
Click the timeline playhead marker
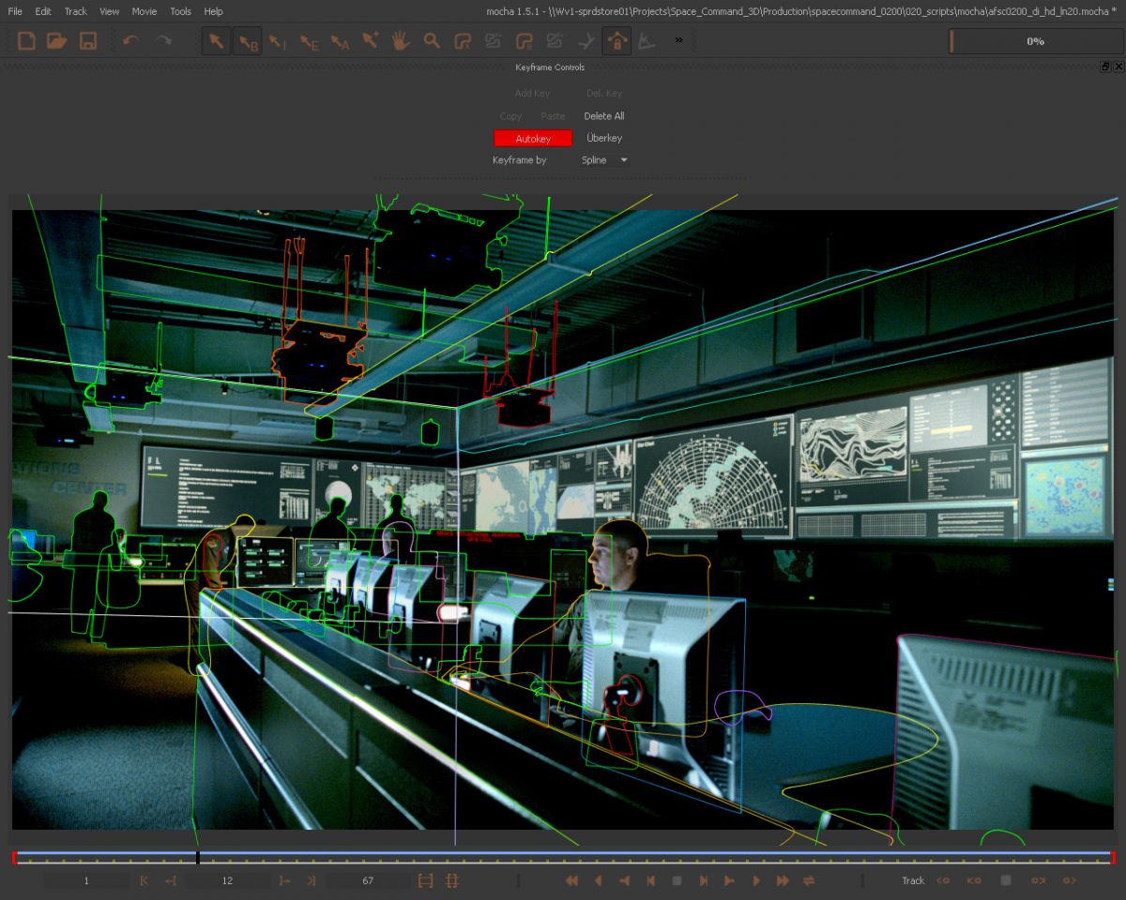[x=198, y=858]
